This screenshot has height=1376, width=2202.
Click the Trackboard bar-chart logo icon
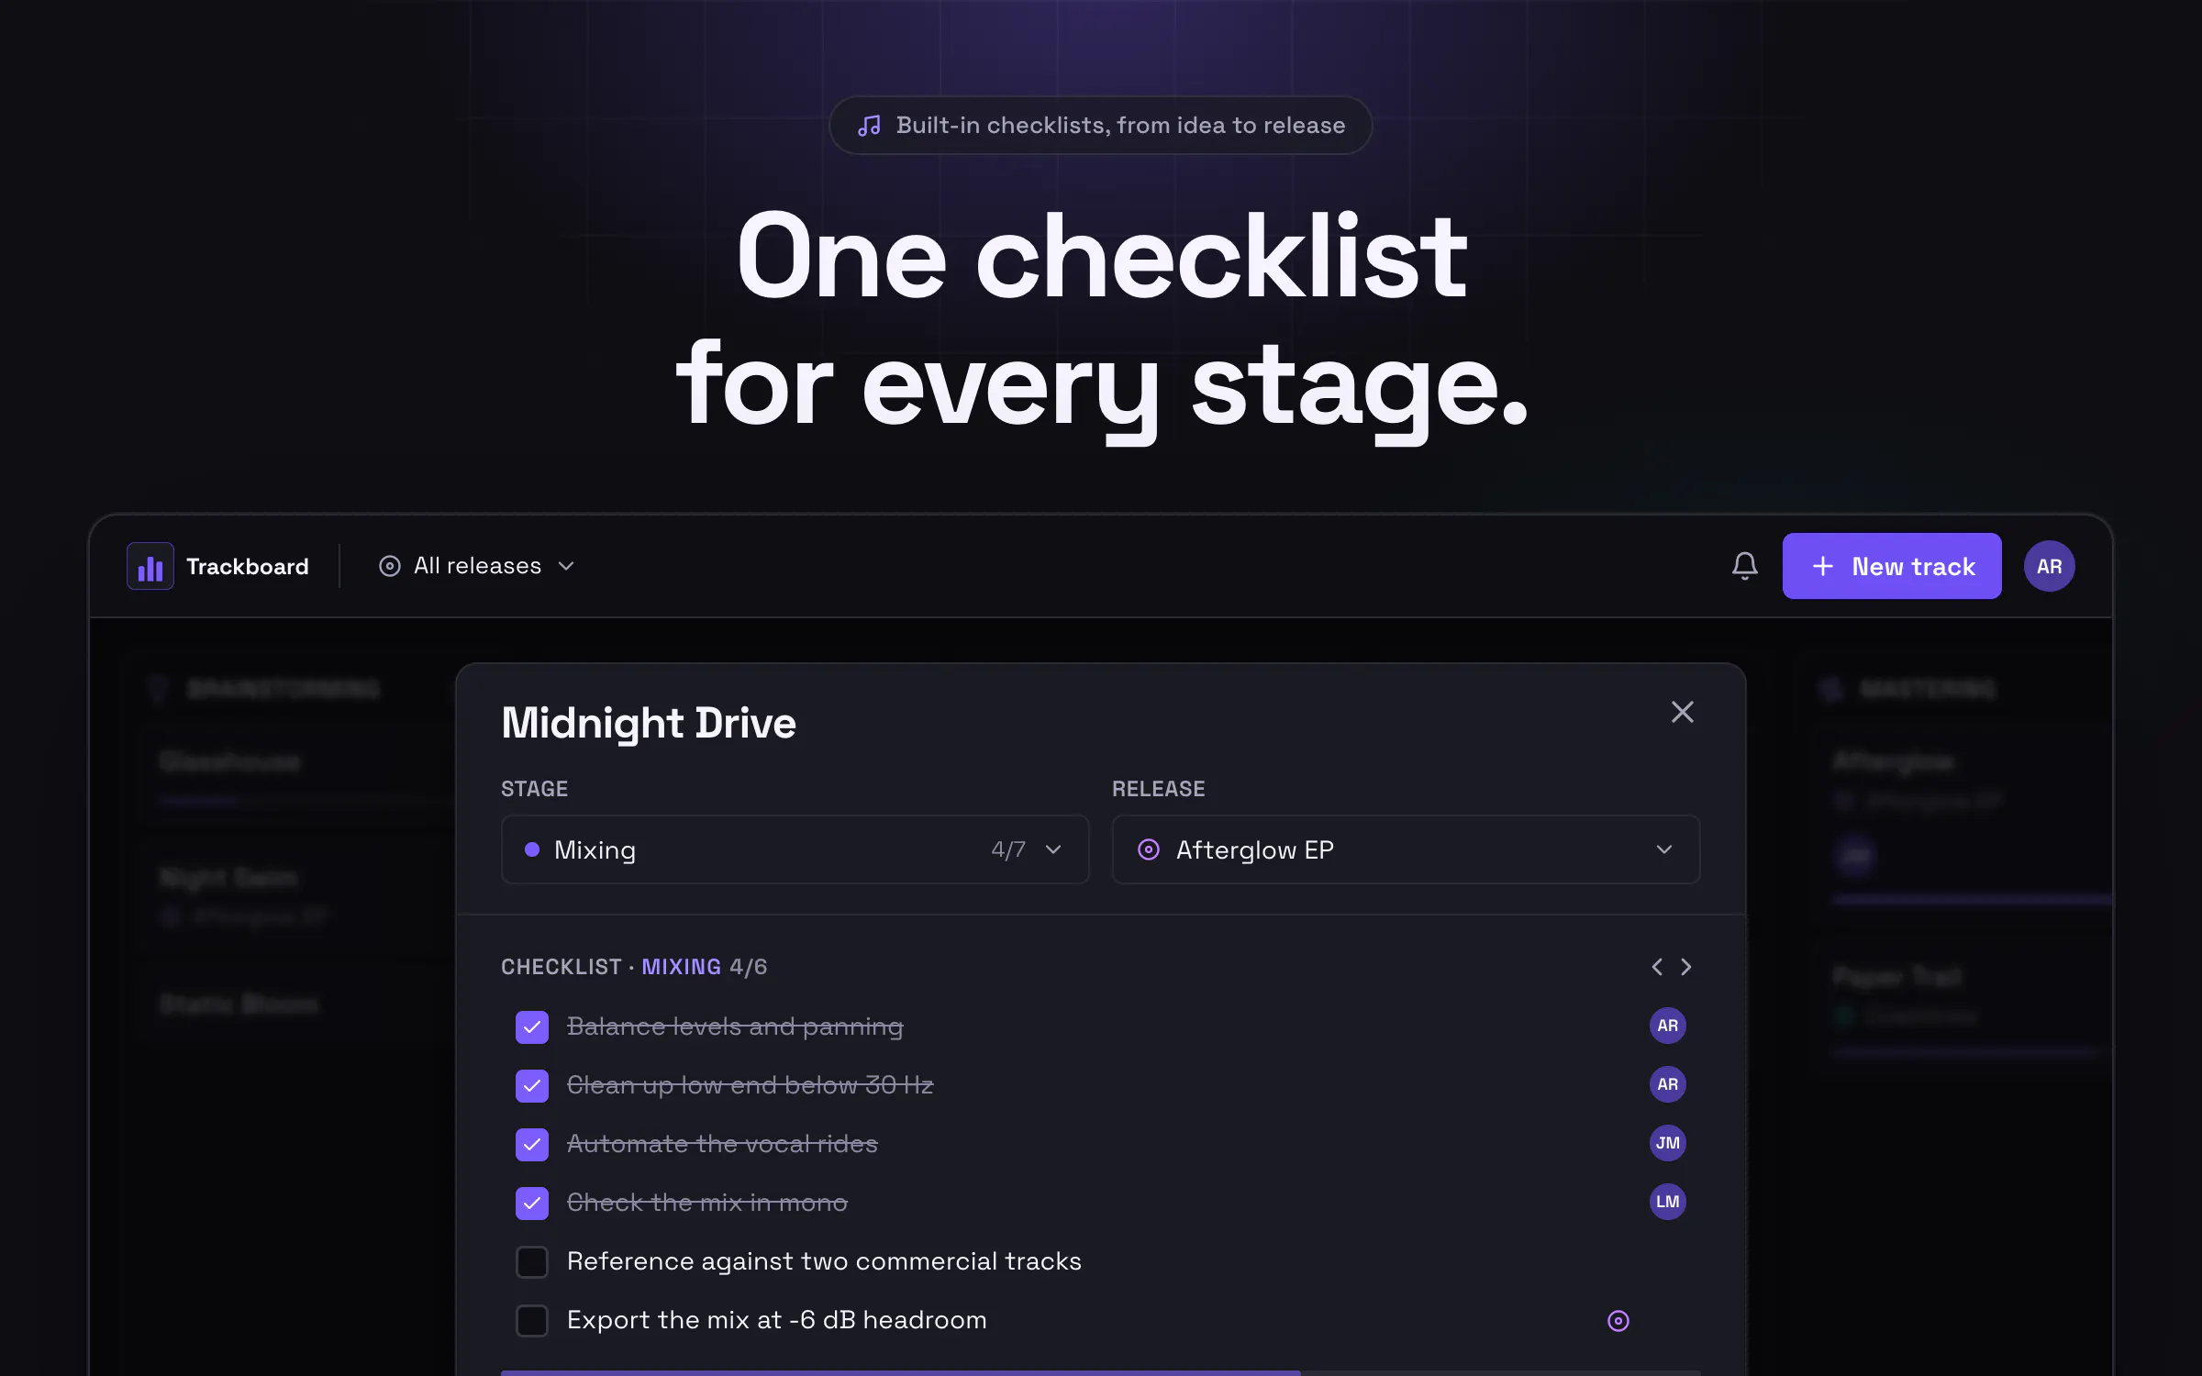(x=150, y=566)
